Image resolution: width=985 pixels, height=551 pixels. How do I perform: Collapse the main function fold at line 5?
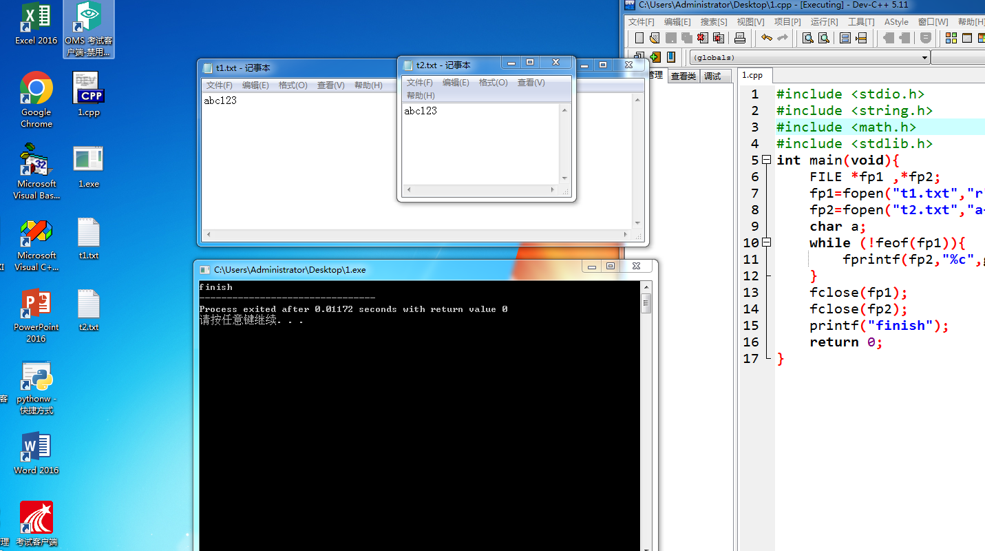[767, 160]
